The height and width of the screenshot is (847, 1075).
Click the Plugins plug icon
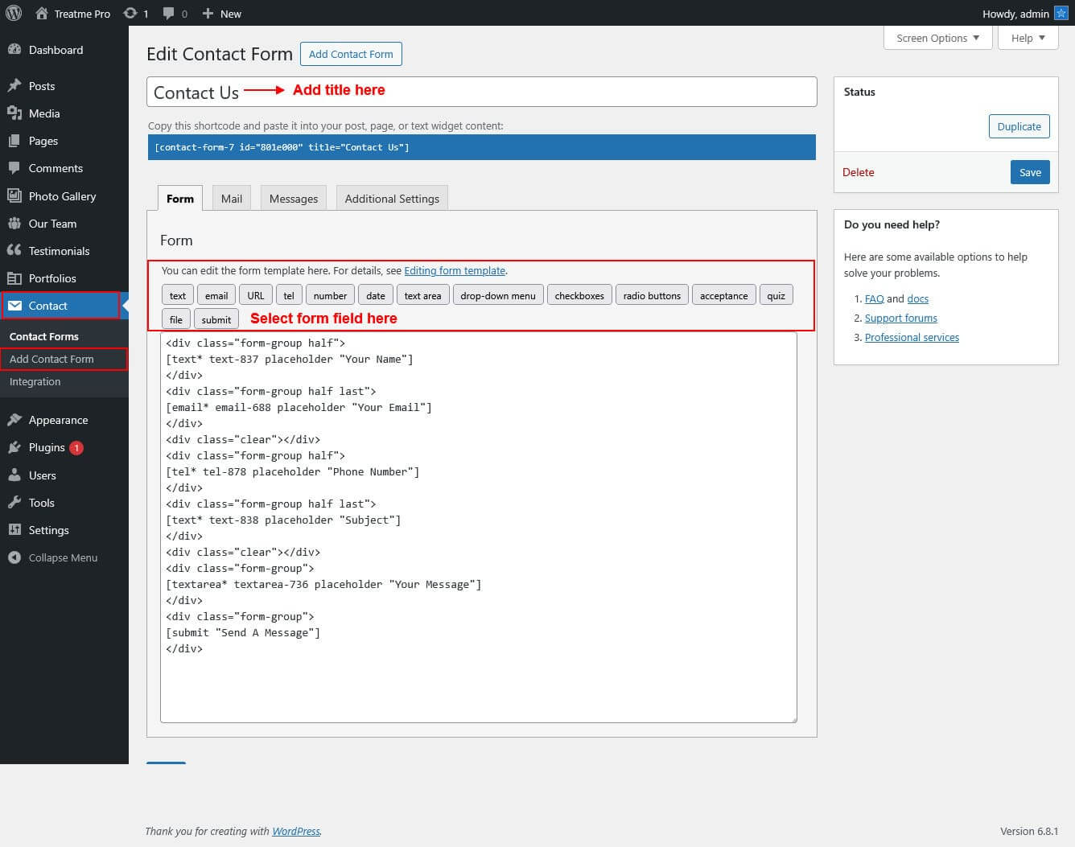(x=14, y=448)
